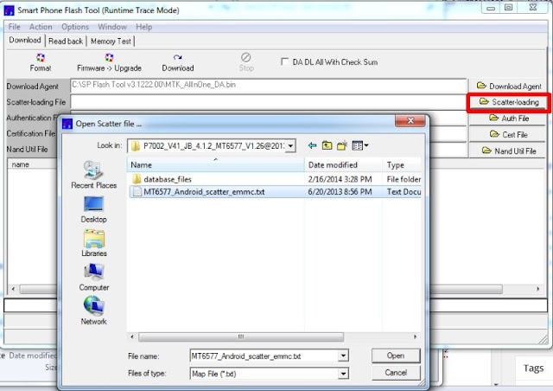Sort files by Date modified column
Image resolution: width=553 pixels, height=391 pixels.
click(x=344, y=165)
